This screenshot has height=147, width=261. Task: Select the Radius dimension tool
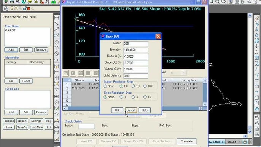pos(57,42)
